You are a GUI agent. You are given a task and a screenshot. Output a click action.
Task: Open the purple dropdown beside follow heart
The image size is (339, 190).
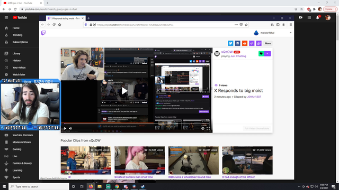click(x=267, y=54)
